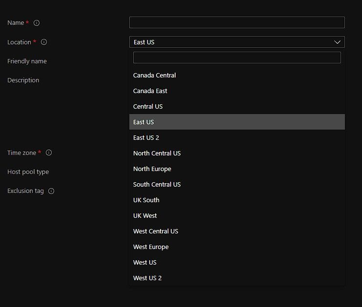362x307 pixels.
Task: Click the info icon beside Name
Action: pyautogui.click(x=37, y=23)
